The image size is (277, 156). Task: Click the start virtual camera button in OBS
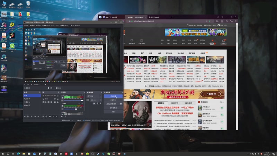click(x=111, y=104)
